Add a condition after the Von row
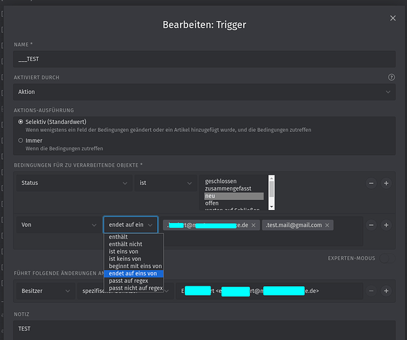Image resolution: width=407 pixels, height=340 pixels. tap(386, 225)
